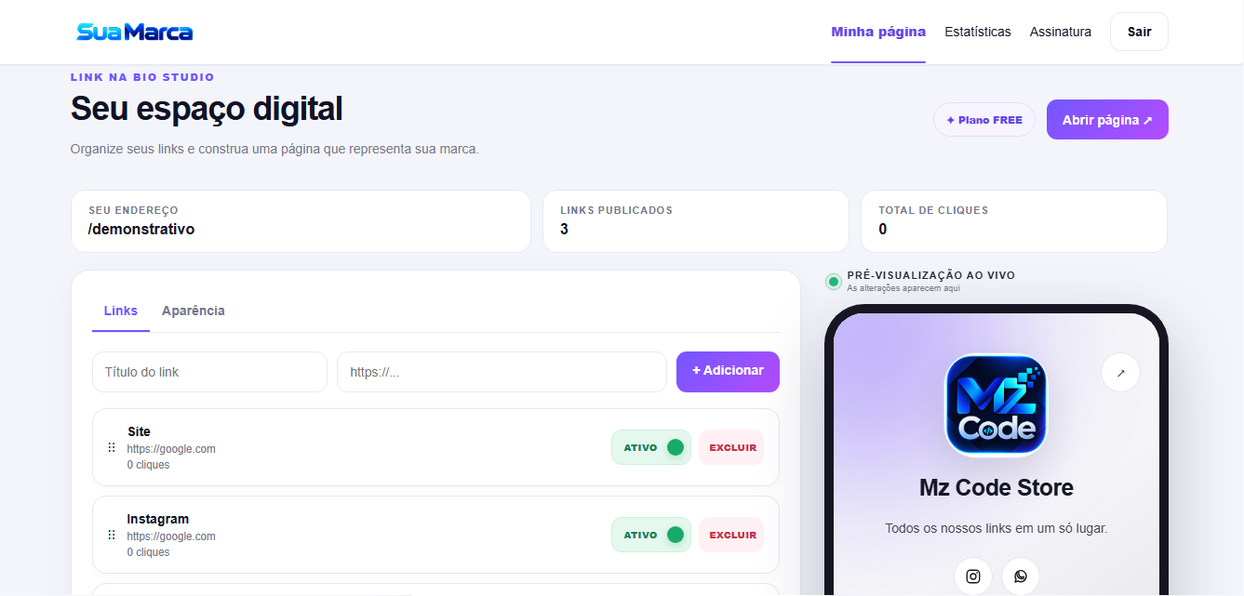Click the Total de Cliques value 0
The height and width of the screenshot is (596, 1244).
point(883,229)
